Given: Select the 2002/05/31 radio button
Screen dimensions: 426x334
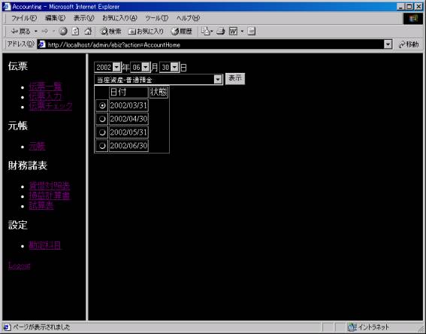Looking at the screenshot, I should click(x=102, y=132).
